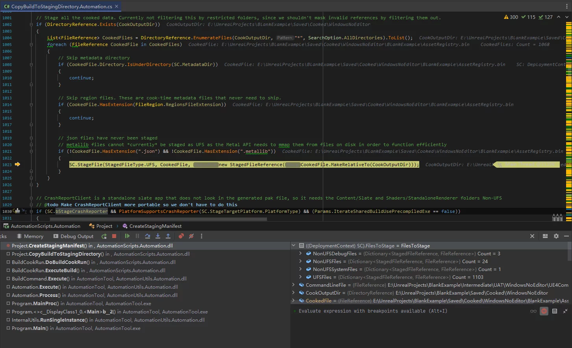Switch to the Debug Output tab

tap(77, 236)
